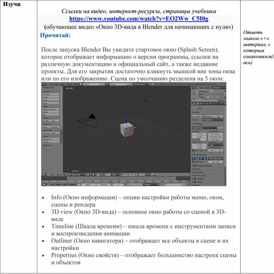Open the Mitchell-Netravali filter dropdown
Viewport: 274px width, 274px height.
216,159
